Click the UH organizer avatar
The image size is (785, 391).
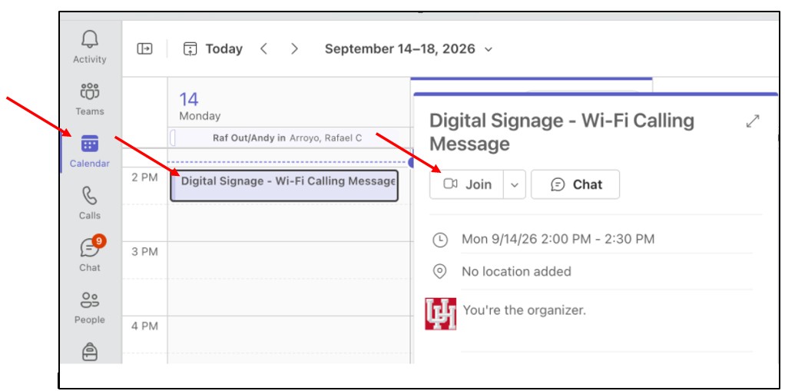pos(441,314)
